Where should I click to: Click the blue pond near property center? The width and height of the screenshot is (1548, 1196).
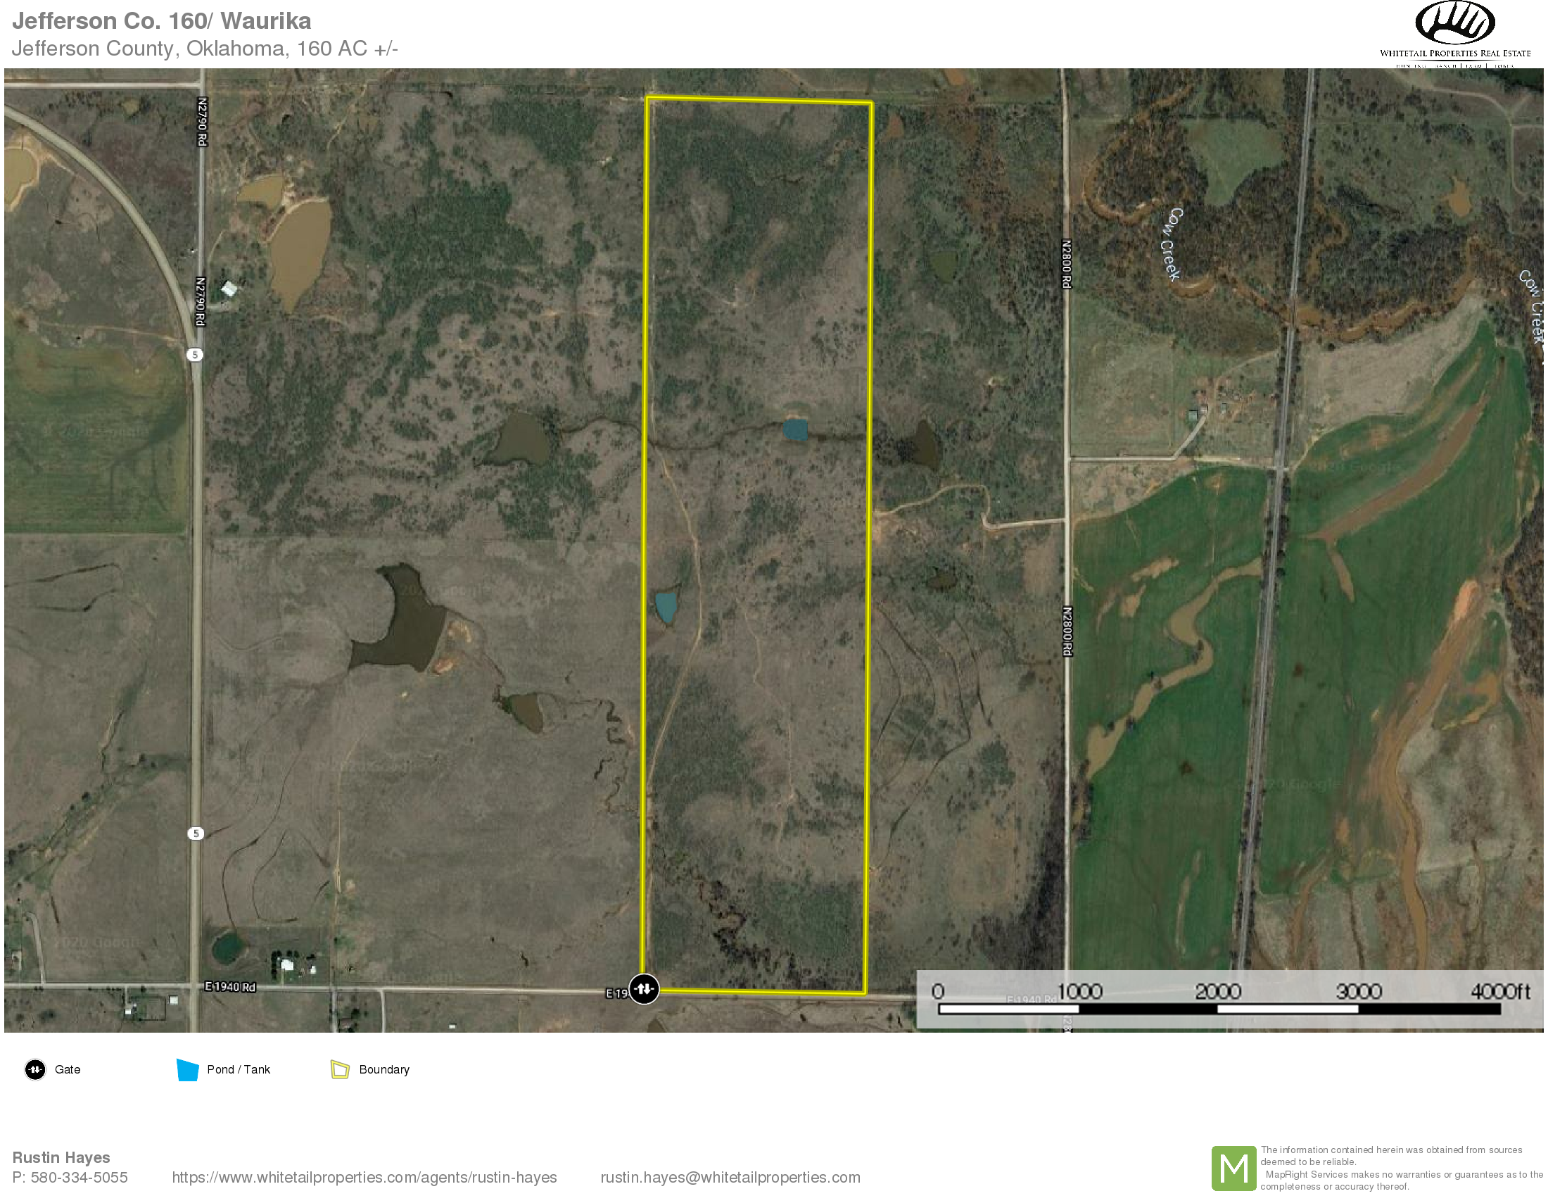click(795, 429)
